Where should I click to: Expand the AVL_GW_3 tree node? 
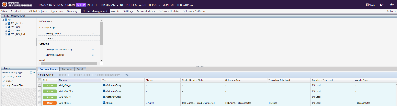[6, 27]
